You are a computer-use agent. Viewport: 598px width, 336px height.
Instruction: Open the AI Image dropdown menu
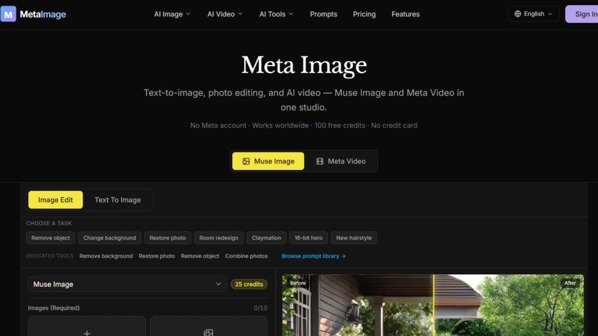tap(172, 14)
